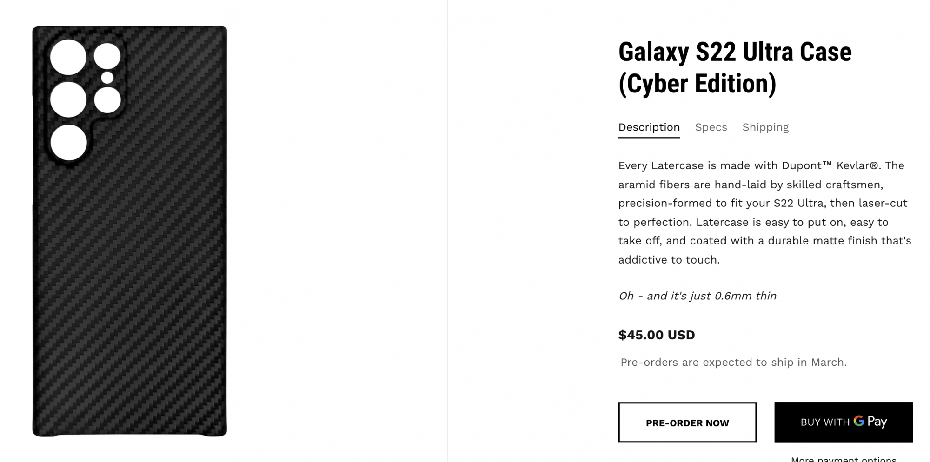Click the Google G logo icon

(x=859, y=421)
